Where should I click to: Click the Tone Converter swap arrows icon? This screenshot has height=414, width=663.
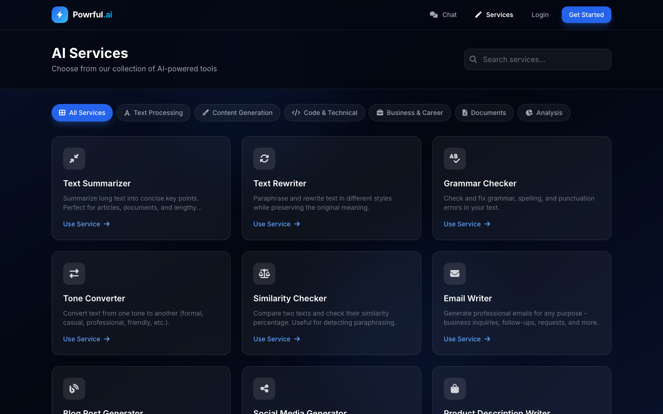pos(74,274)
